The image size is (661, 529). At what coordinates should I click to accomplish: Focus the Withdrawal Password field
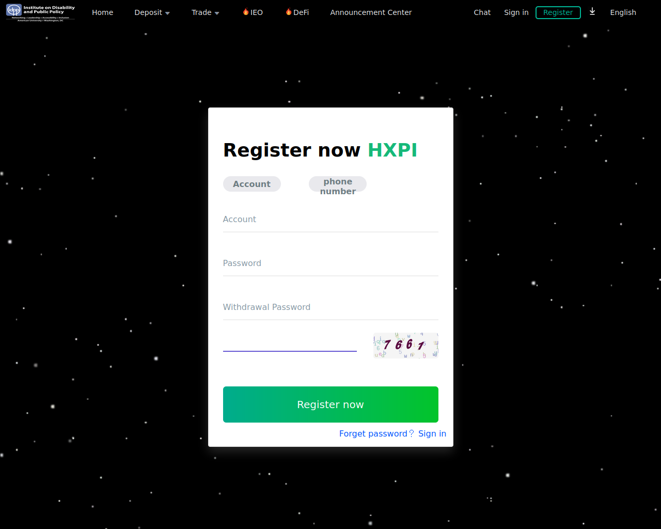[330, 307]
